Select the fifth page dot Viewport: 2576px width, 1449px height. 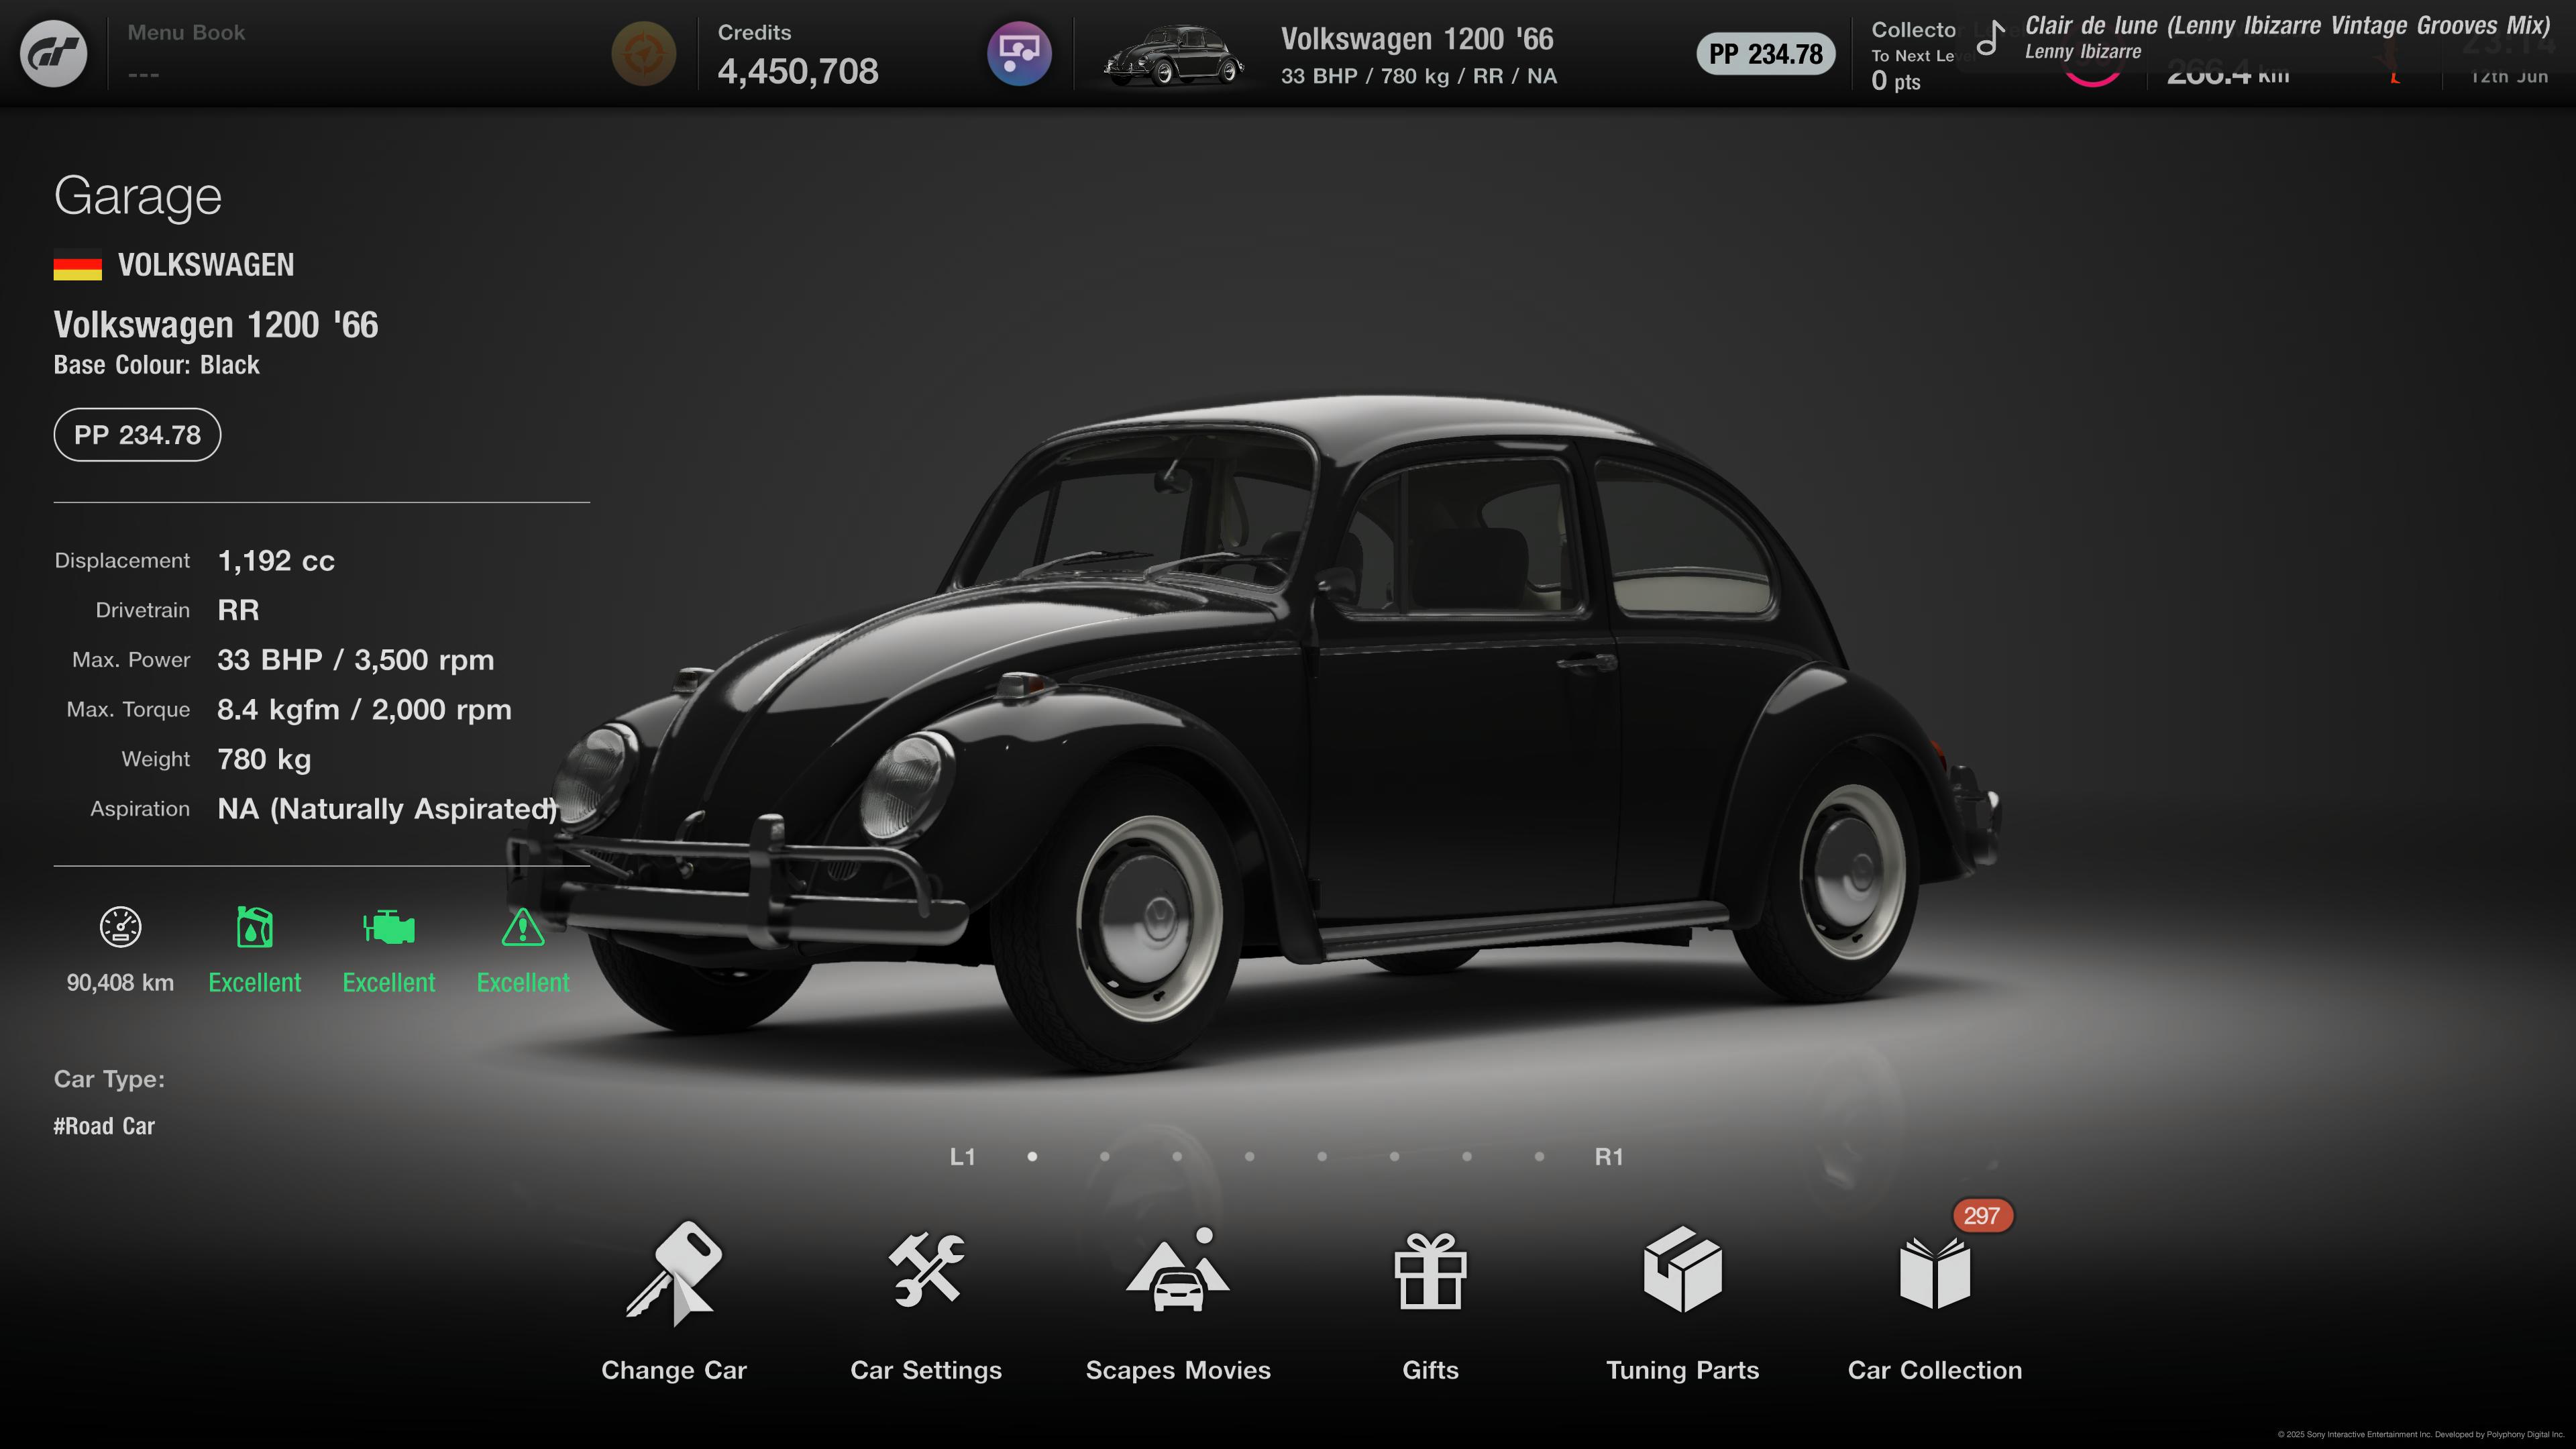(1322, 1157)
